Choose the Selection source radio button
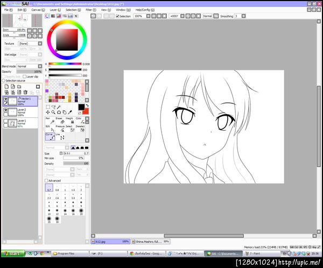 click(x=4, y=81)
